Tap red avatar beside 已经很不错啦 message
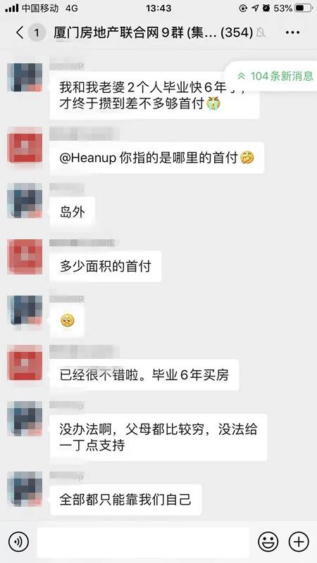The height and width of the screenshot is (563, 317). [x=25, y=362]
